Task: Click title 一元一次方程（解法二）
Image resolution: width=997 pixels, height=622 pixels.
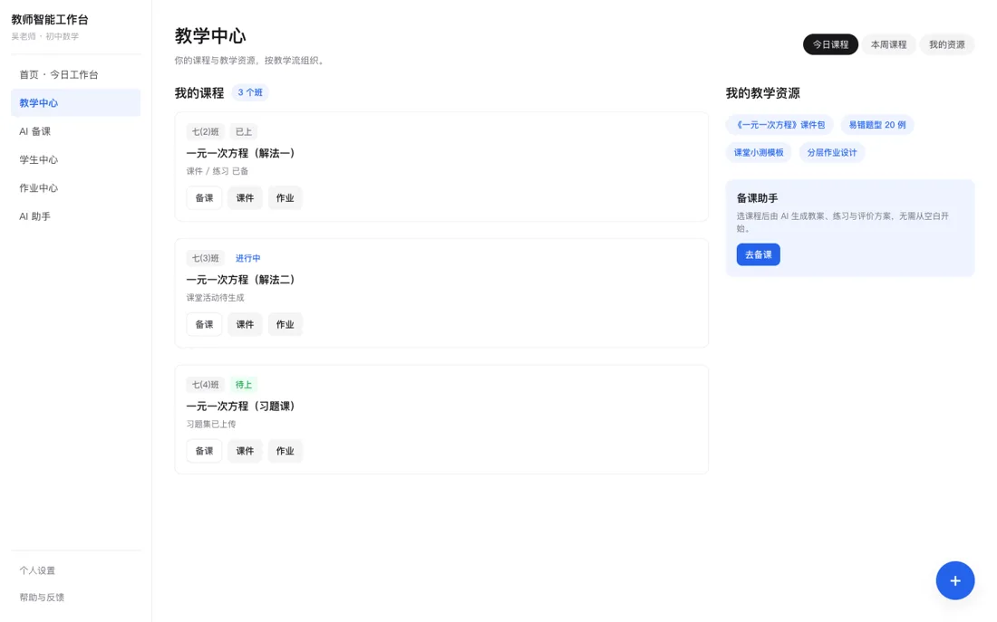Action: point(240,280)
